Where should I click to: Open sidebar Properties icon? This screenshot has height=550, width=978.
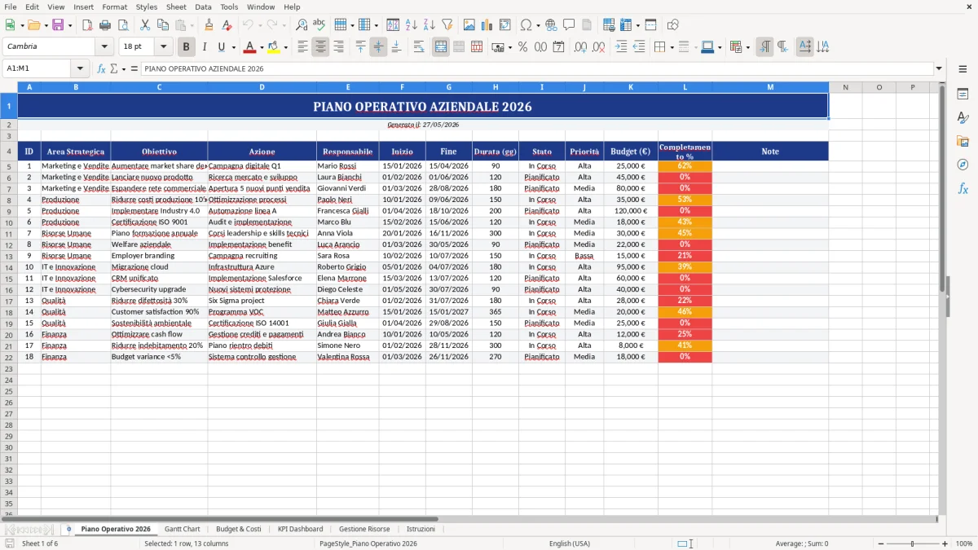(963, 95)
